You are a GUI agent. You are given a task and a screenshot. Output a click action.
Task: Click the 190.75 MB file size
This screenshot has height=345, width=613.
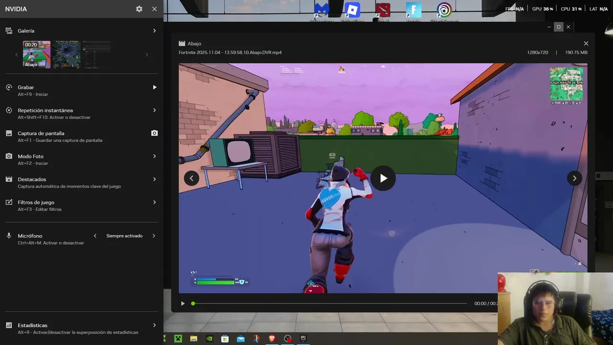tap(576, 52)
